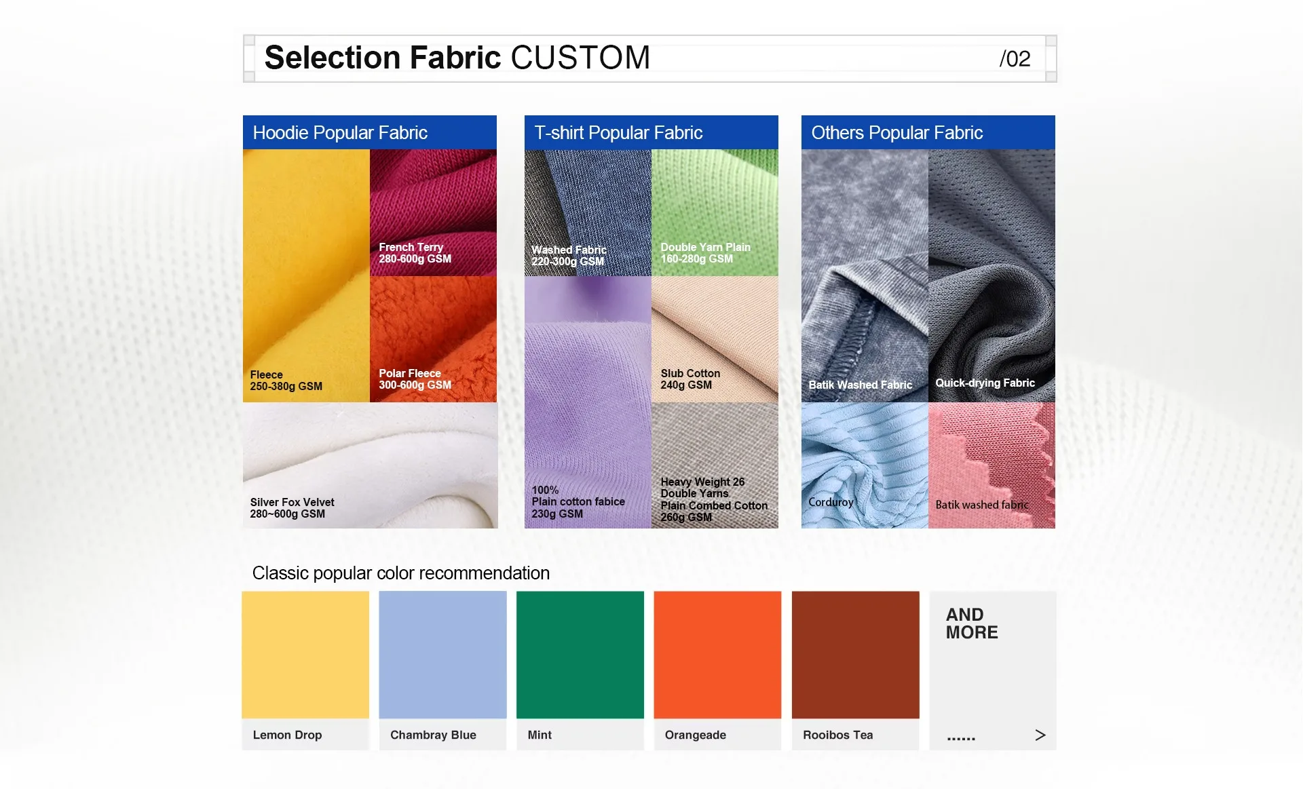This screenshot has height=789, width=1303.
Task: Click the Quick-drying Fabric thumbnail
Action: tap(992, 275)
